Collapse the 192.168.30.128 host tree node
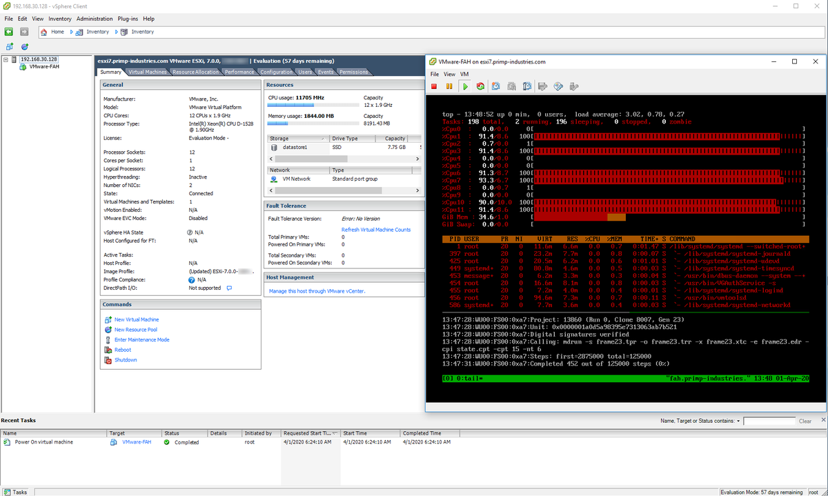The height and width of the screenshot is (496, 828). tap(6, 59)
